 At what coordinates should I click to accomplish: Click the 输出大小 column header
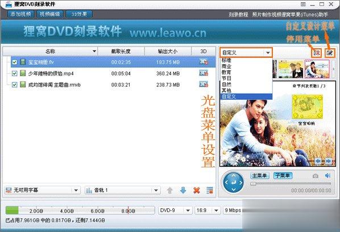(x=168, y=51)
